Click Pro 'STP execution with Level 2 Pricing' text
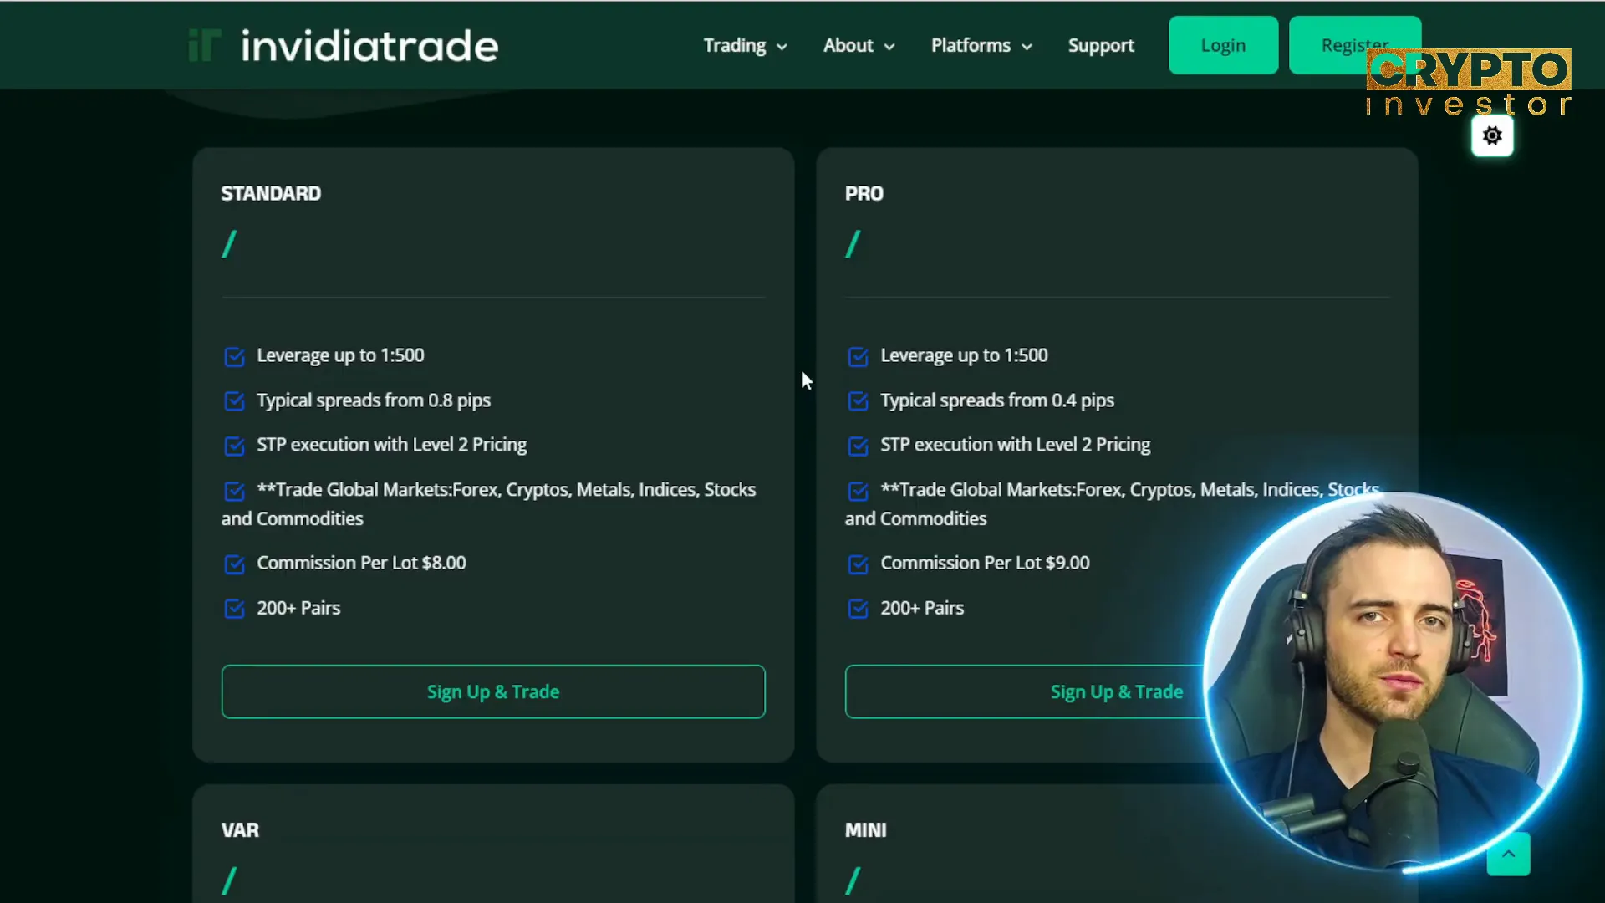The image size is (1605, 903). [1015, 445]
